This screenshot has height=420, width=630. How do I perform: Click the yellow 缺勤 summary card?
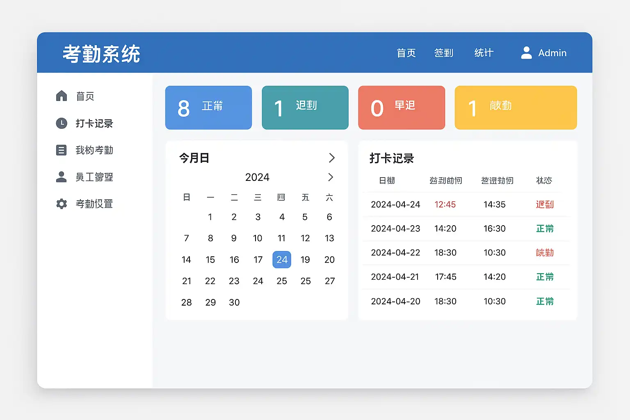(516, 108)
